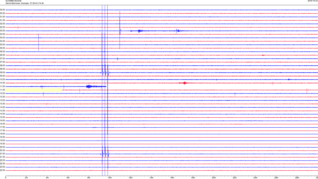The height and width of the screenshot is (179, 318).
Task: Click the 18m tick label on minute axis
Action: pyautogui.click(x=193, y=178)
